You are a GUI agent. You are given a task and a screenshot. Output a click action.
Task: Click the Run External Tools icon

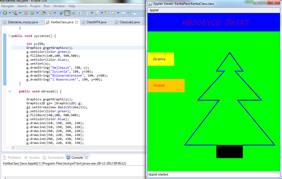[x=15, y=13]
